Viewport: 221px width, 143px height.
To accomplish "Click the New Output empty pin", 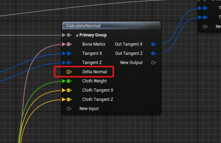I will 153,63.
